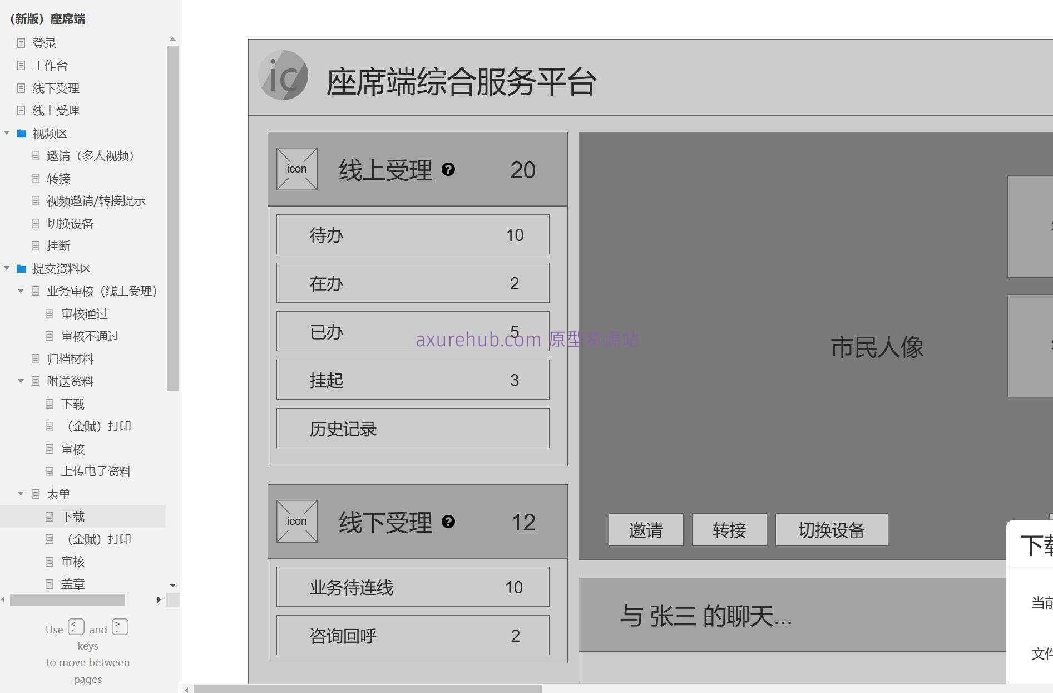Collapse the 视频区 folder
This screenshot has height=693, width=1053.
pos(6,133)
